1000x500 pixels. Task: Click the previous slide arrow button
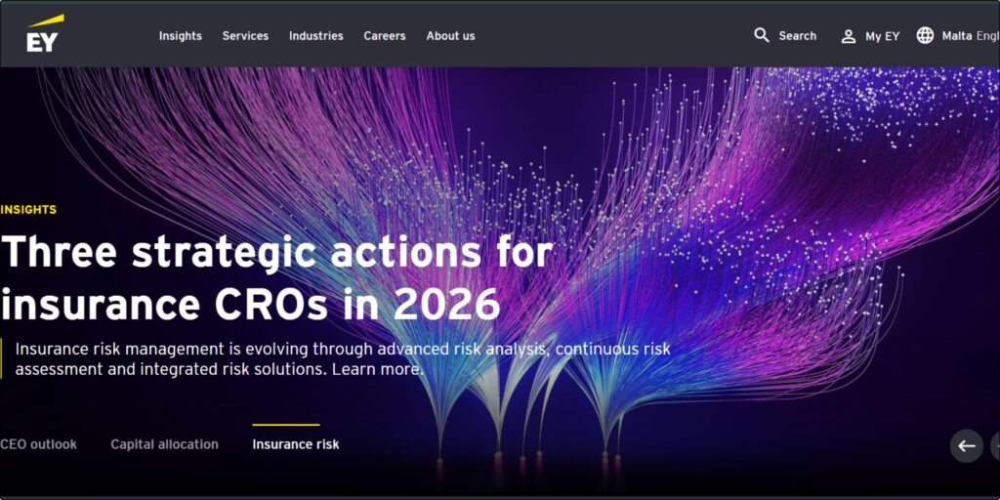coord(966,445)
